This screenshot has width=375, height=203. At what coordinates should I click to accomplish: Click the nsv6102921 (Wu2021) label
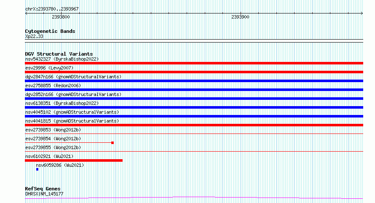click(49, 156)
